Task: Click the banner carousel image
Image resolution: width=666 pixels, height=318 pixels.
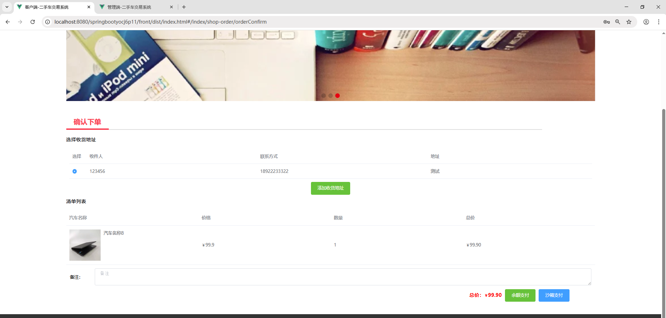Action: tap(330, 66)
